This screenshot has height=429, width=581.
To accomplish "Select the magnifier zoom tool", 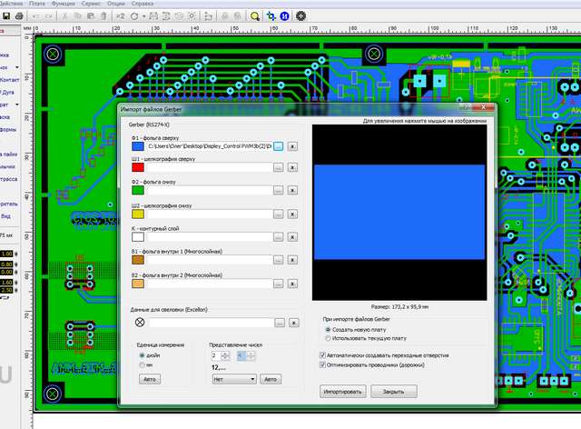I will pos(256,15).
